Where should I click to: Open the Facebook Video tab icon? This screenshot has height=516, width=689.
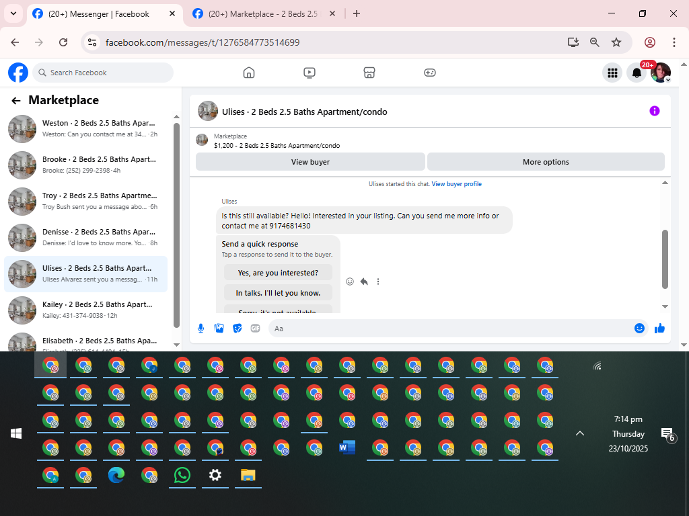[310, 73]
